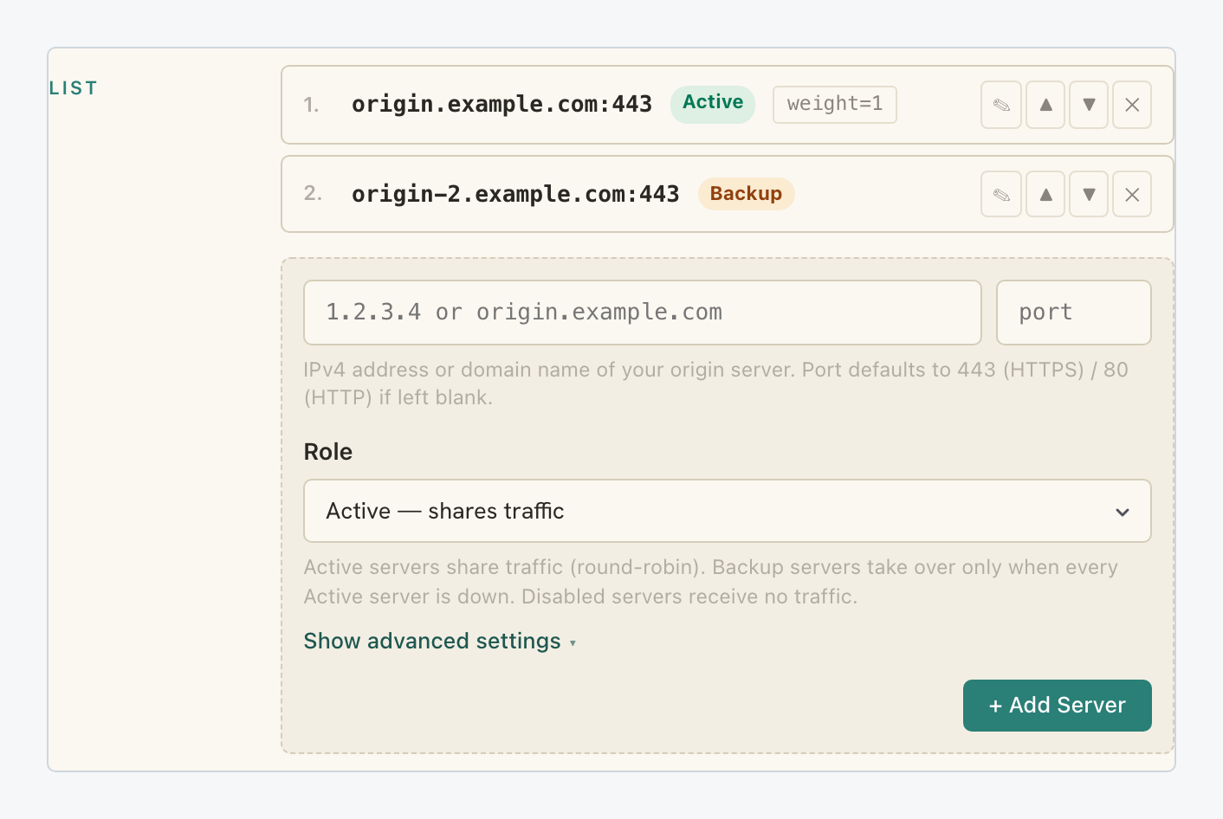1223x819 pixels.
Task: Click the Backup badge on origin-2.example.com
Action: (x=746, y=194)
